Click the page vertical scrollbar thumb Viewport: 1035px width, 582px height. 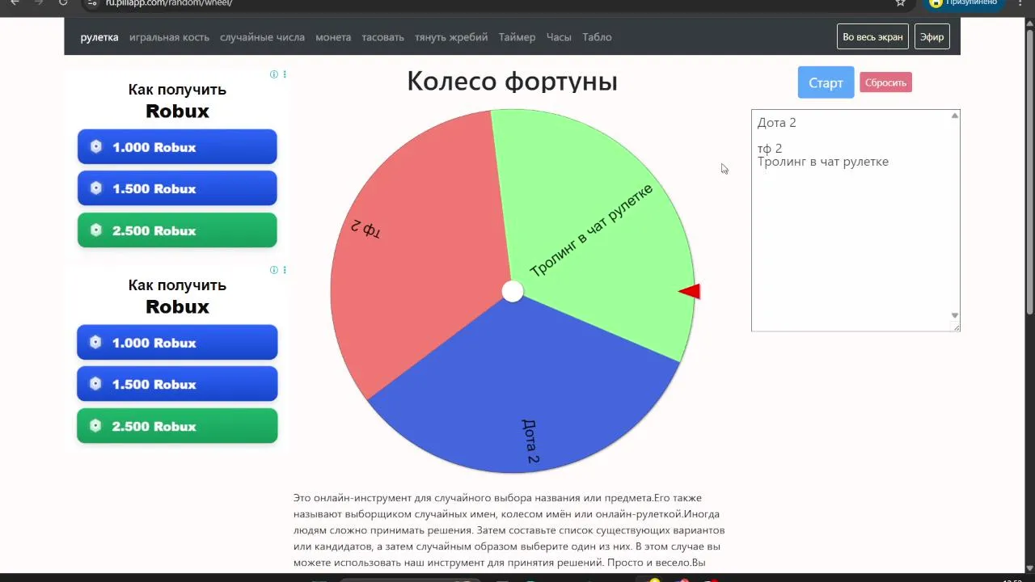[x=1029, y=172]
